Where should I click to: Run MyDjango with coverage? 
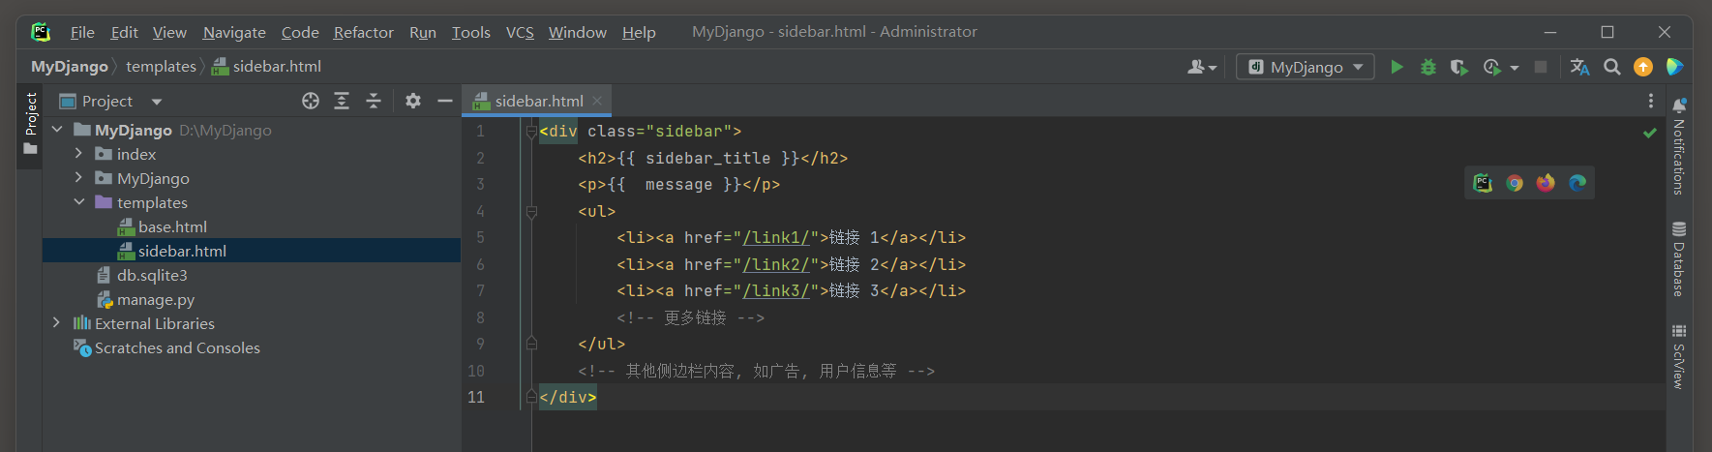tap(1459, 67)
